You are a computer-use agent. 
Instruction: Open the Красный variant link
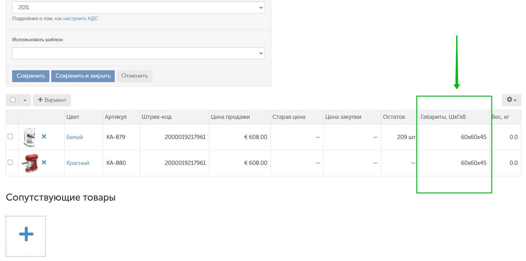pyautogui.click(x=78, y=163)
